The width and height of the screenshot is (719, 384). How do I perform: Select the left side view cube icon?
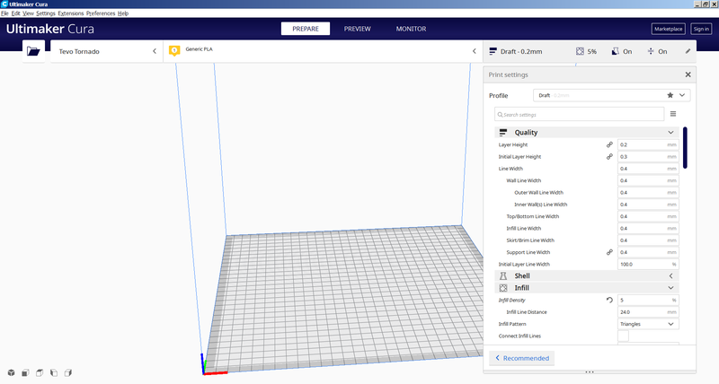tap(54, 372)
